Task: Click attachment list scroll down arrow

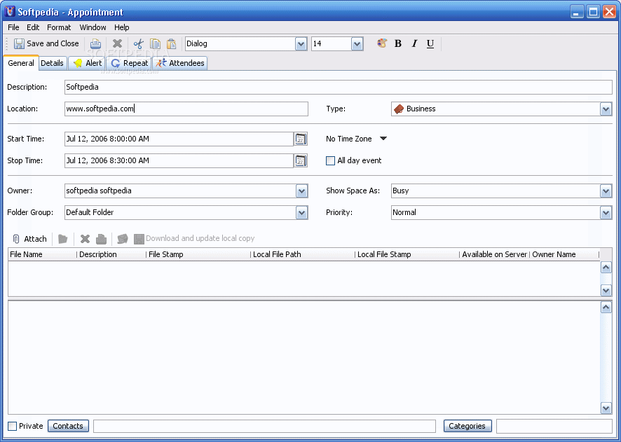Action: [x=606, y=291]
